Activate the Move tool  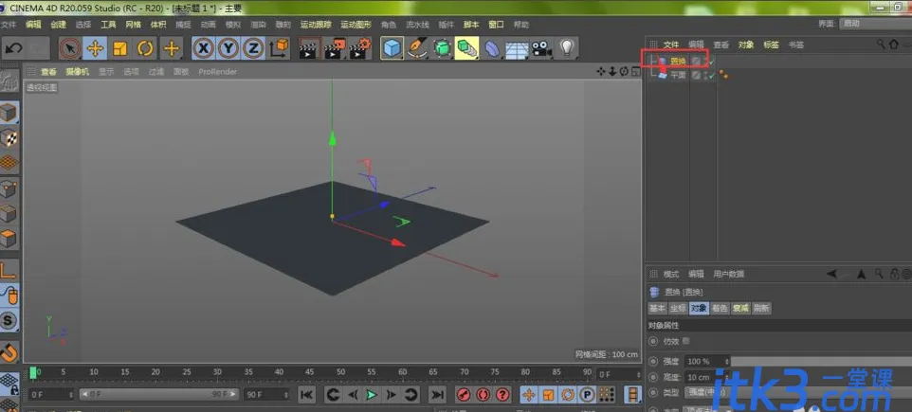(95, 49)
